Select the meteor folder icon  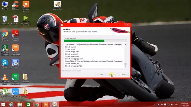[x=26, y=78]
